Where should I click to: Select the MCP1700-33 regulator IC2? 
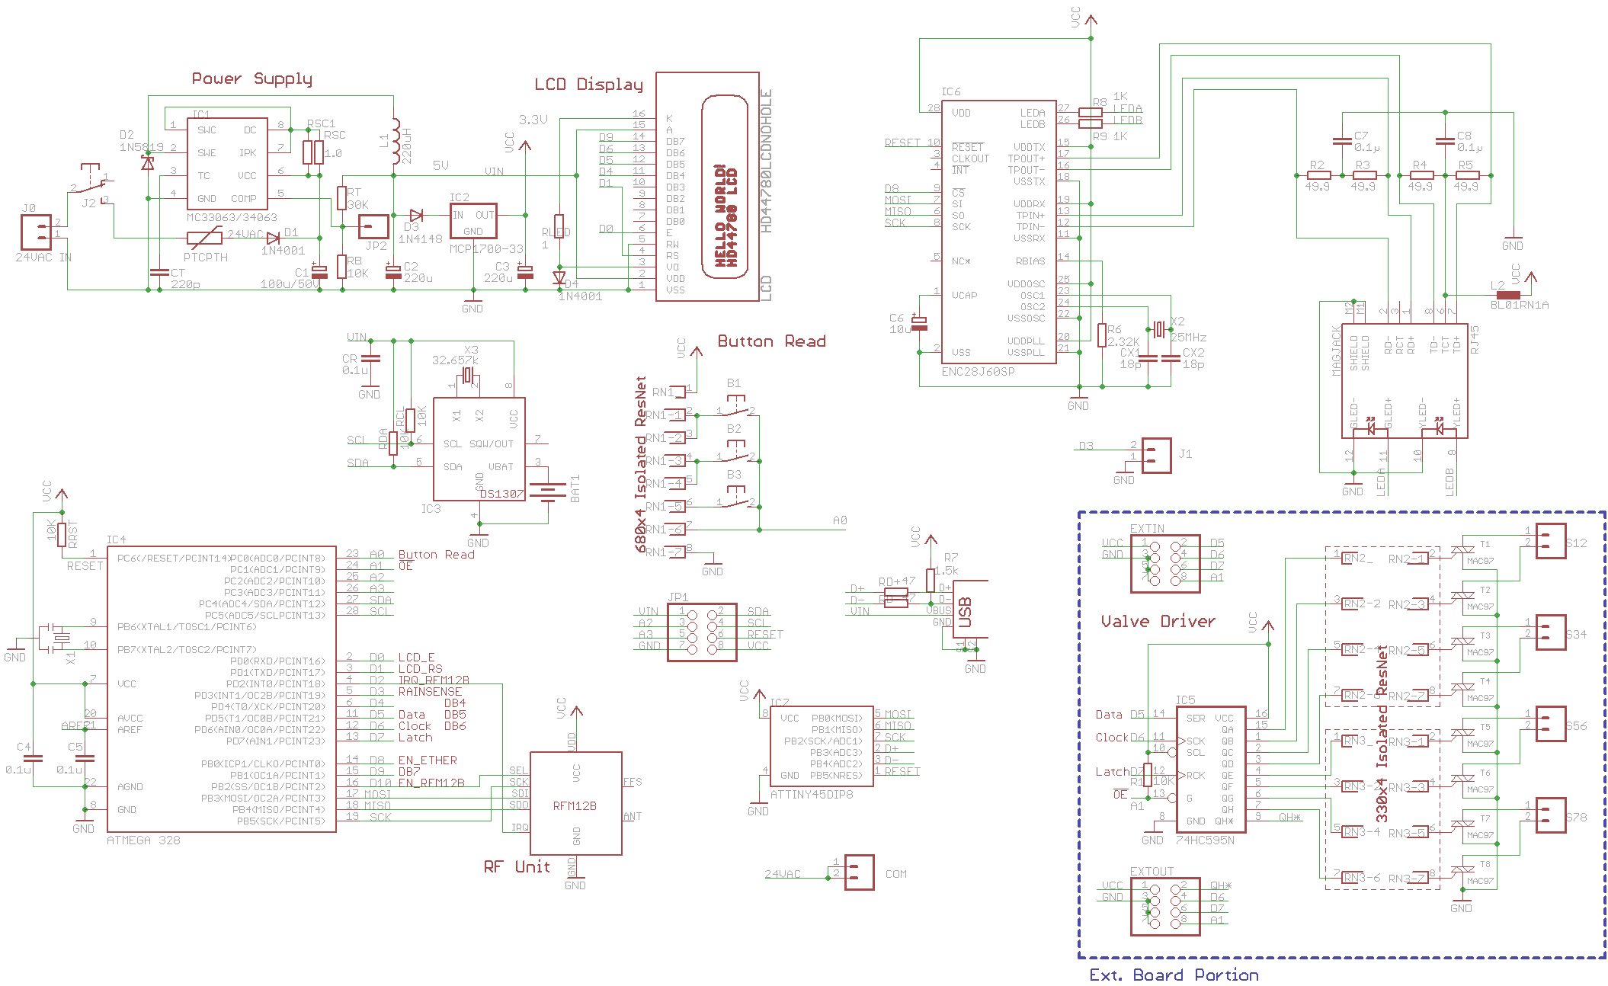tap(473, 221)
